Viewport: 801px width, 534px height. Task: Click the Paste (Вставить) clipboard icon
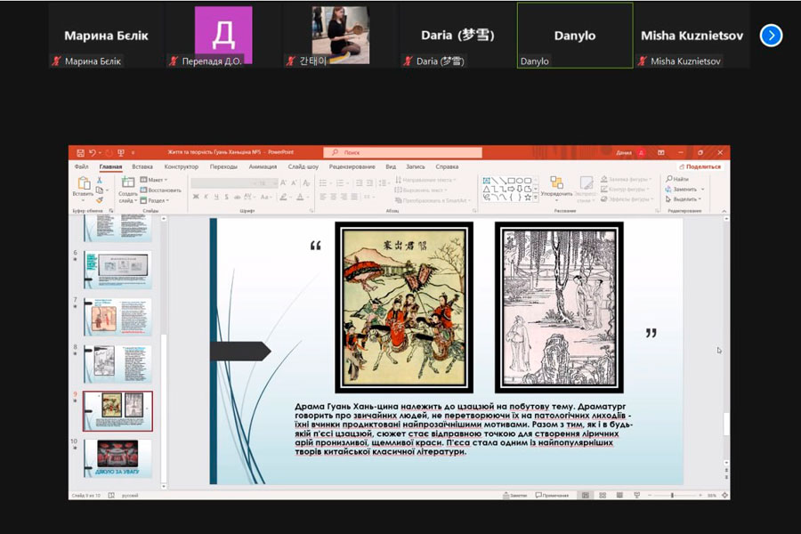(x=84, y=183)
